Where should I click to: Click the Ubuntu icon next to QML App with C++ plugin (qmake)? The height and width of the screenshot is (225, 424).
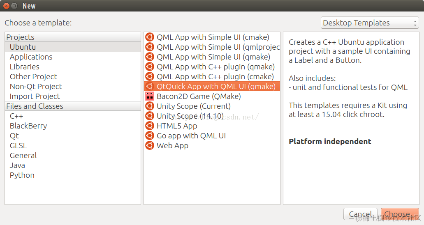coord(150,67)
